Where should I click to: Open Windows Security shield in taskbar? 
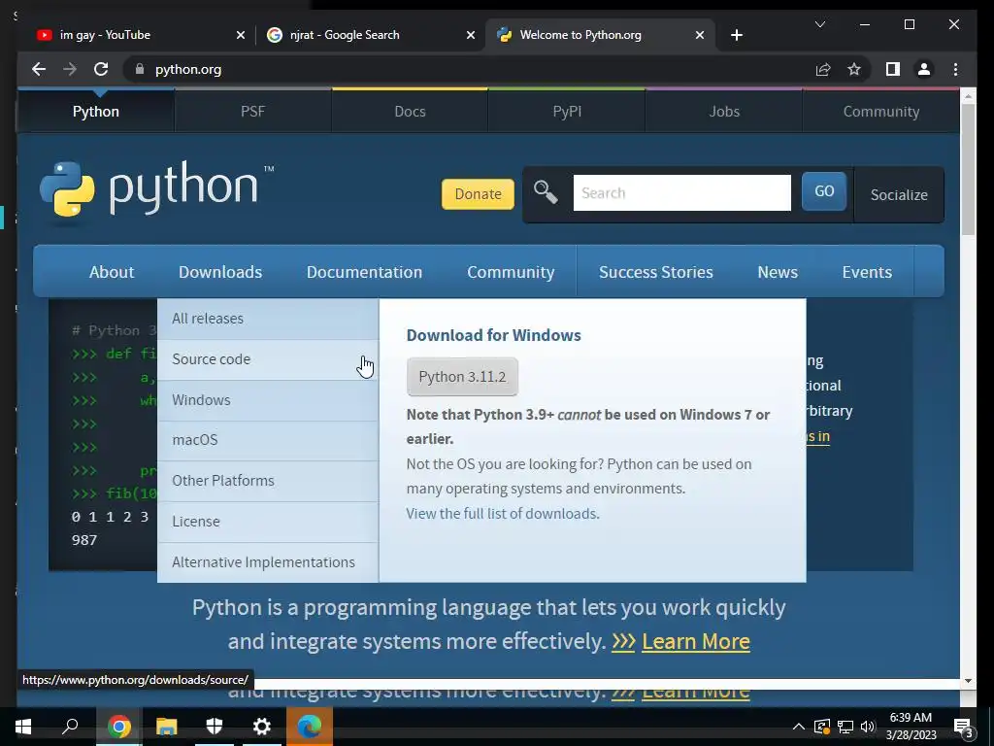tap(215, 727)
